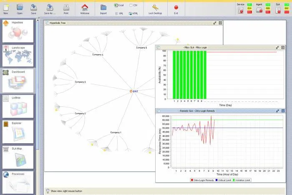Open the Processes view

tap(18, 182)
